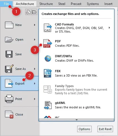Open the File tab
This screenshot has height=136, width=118.
(6, 4)
